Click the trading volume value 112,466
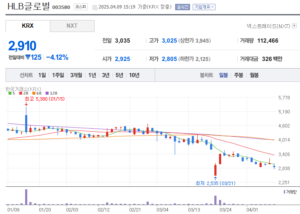The image size is (300, 214). [268, 40]
